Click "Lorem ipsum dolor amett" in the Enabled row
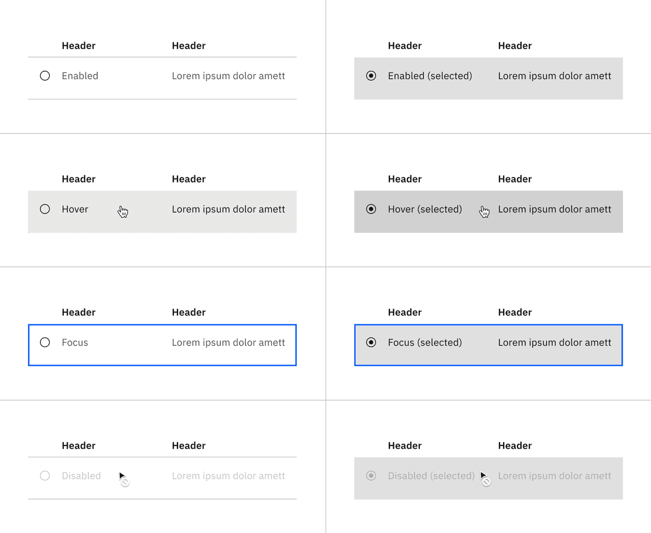The width and height of the screenshot is (651, 533). (x=228, y=76)
